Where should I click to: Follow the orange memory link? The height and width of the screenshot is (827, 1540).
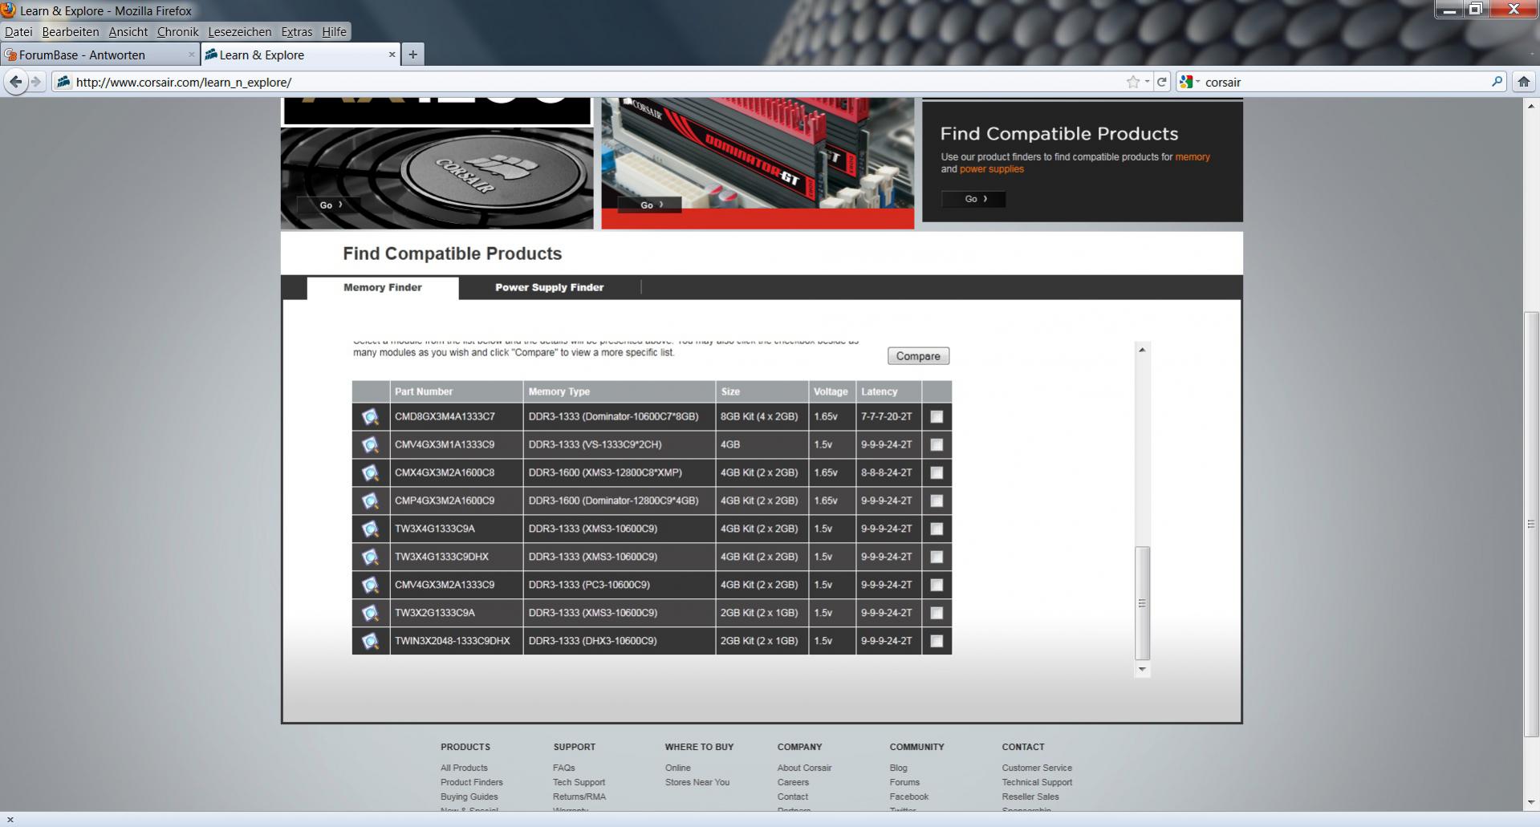(1193, 157)
